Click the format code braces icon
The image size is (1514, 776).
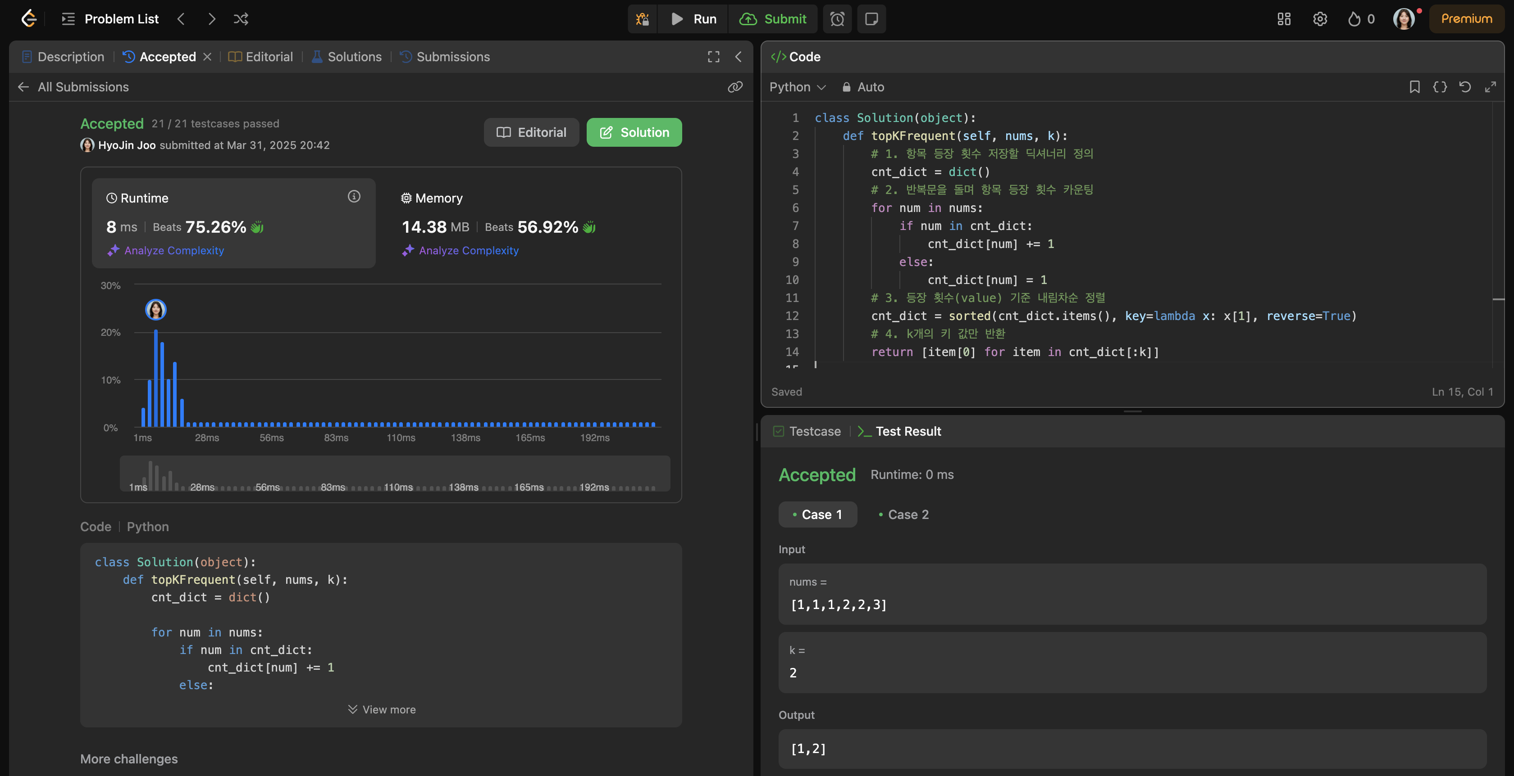tap(1440, 87)
